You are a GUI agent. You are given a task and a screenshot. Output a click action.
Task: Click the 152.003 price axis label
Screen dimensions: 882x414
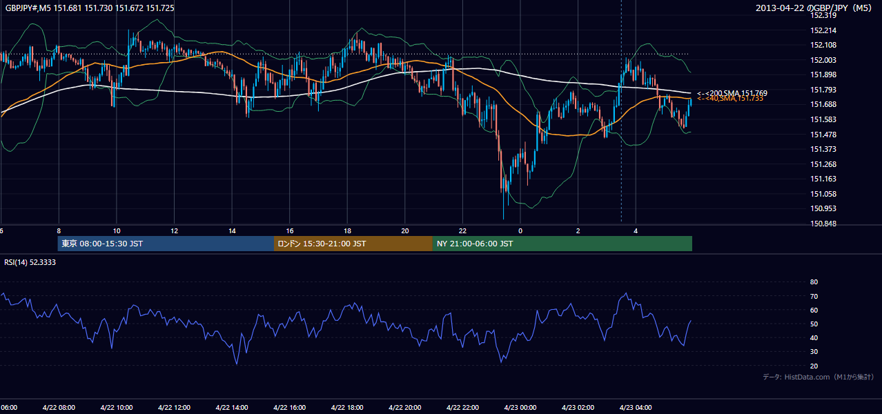click(x=823, y=60)
